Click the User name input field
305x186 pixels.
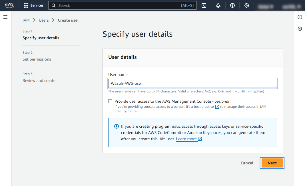pyautogui.click(x=192, y=83)
